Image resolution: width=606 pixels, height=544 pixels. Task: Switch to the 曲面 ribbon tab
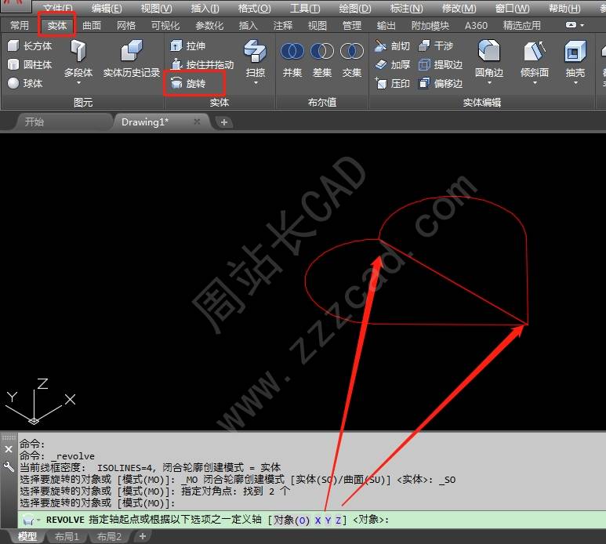[x=92, y=26]
